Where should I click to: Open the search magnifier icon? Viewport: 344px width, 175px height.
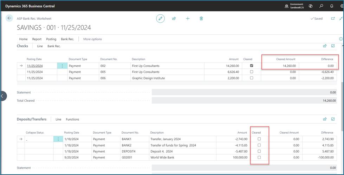click(321, 6)
